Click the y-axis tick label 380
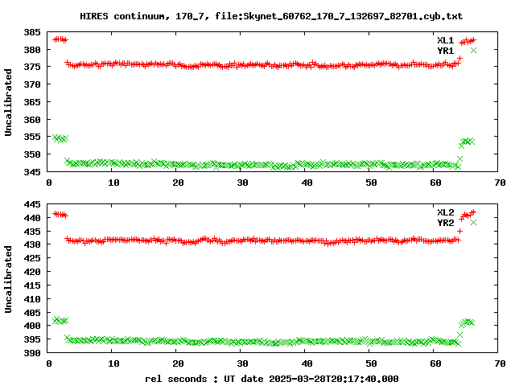The height and width of the screenshot is (386, 515). pos(32,50)
